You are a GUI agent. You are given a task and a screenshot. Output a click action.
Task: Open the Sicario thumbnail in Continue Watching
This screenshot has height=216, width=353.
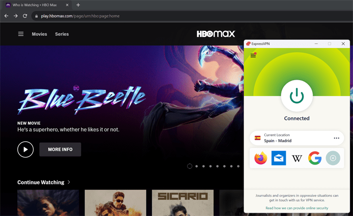pyautogui.click(x=183, y=203)
